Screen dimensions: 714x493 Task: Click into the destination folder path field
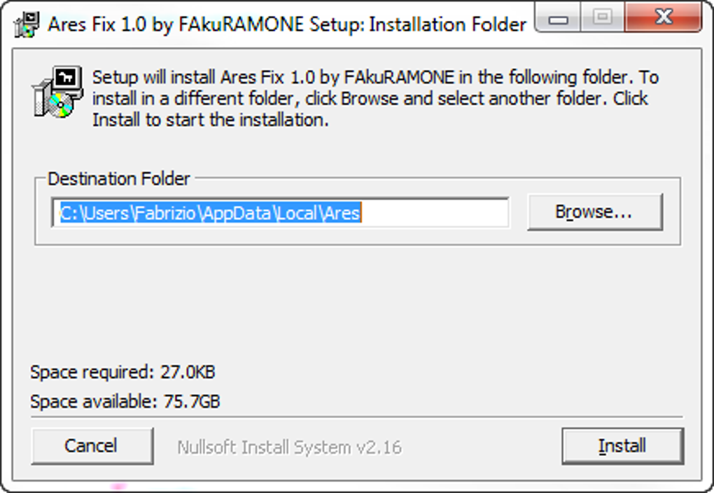click(280, 213)
